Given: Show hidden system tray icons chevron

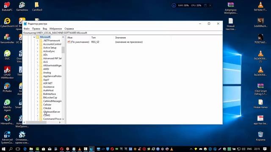Looking at the screenshot, I should (191, 149).
